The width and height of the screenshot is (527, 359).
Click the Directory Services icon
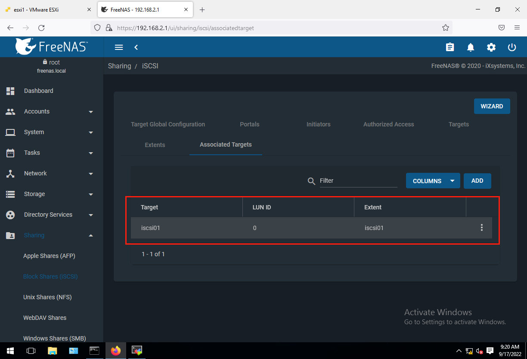tap(10, 215)
